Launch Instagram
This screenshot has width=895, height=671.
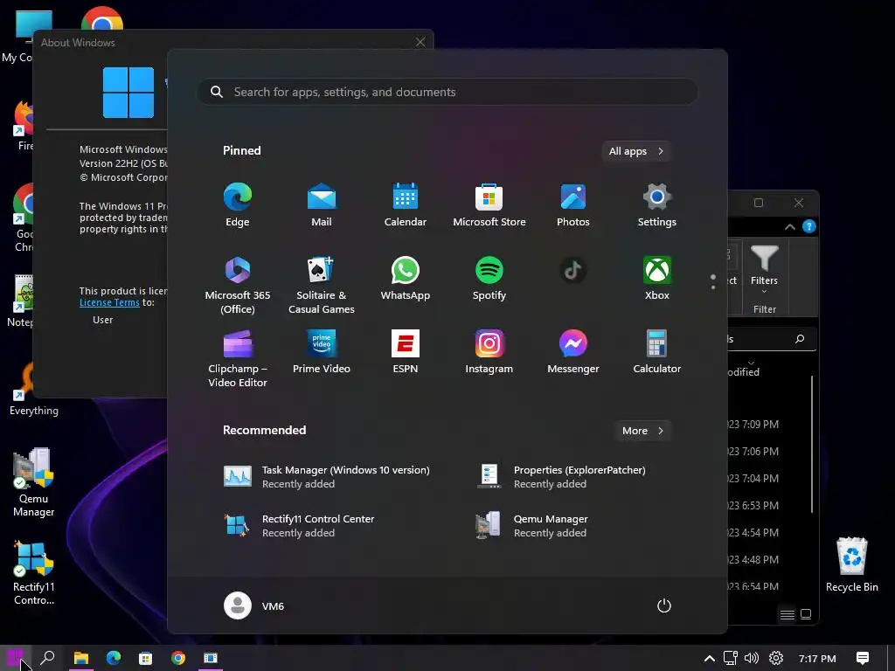[x=489, y=351]
